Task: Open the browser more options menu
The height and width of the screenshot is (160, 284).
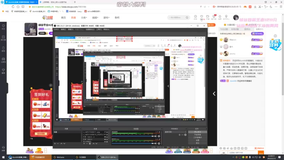Action: 276,7
